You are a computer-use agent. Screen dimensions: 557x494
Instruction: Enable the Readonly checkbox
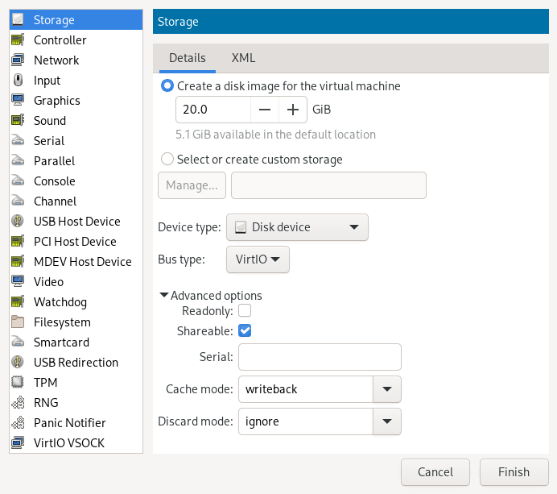(245, 310)
